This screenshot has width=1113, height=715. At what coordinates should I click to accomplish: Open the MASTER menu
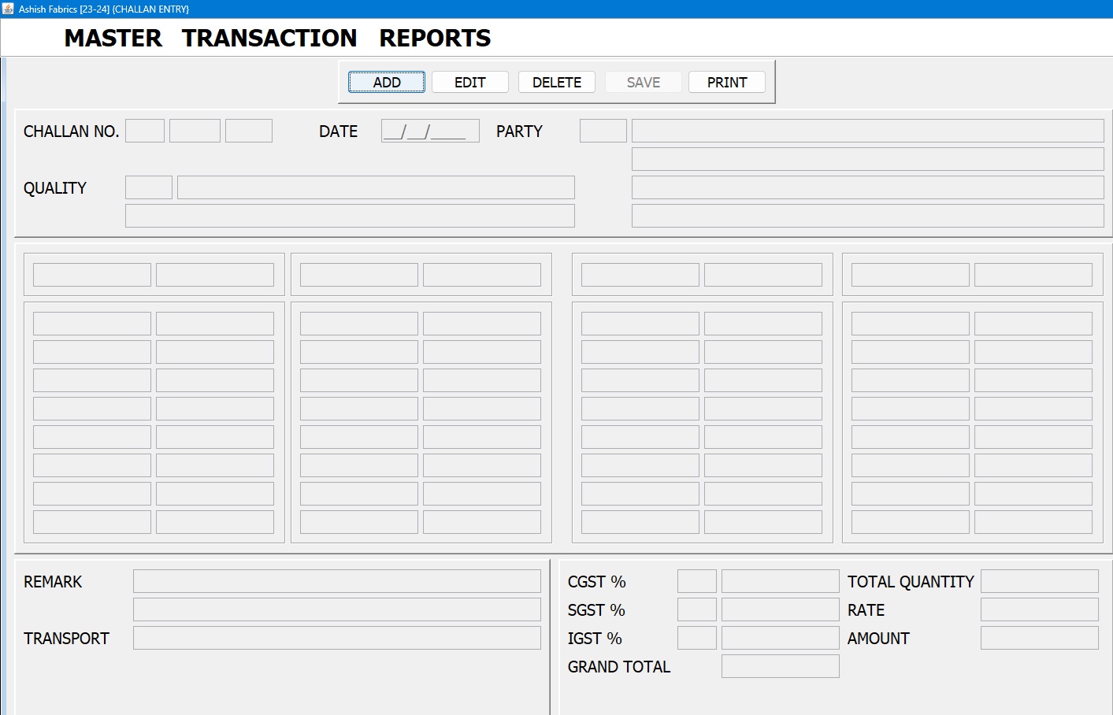pyautogui.click(x=113, y=38)
